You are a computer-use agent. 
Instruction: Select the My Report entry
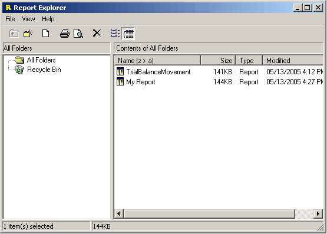pyautogui.click(x=141, y=82)
